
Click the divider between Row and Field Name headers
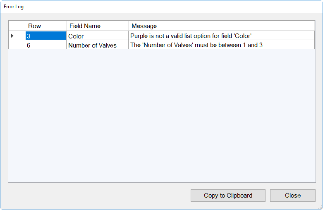pos(66,26)
